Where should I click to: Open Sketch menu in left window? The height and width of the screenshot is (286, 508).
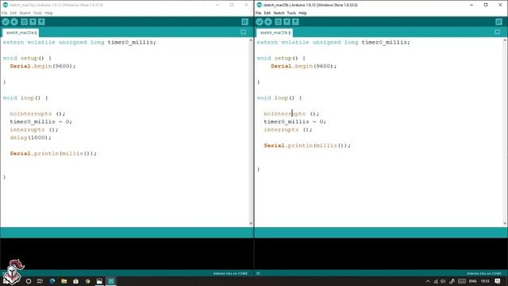click(x=25, y=13)
